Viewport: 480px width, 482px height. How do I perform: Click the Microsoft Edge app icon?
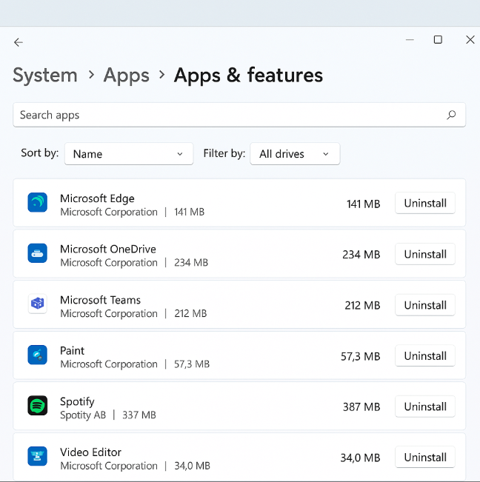(x=38, y=202)
